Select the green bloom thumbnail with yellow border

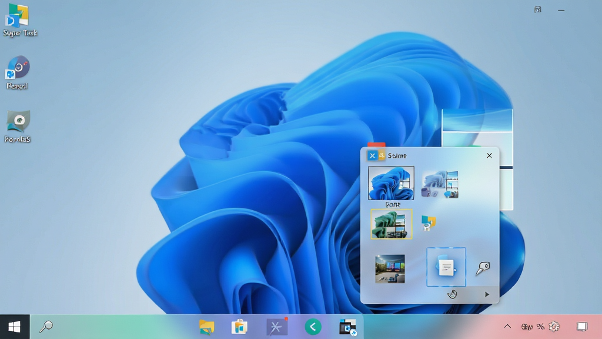pos(391,224)
